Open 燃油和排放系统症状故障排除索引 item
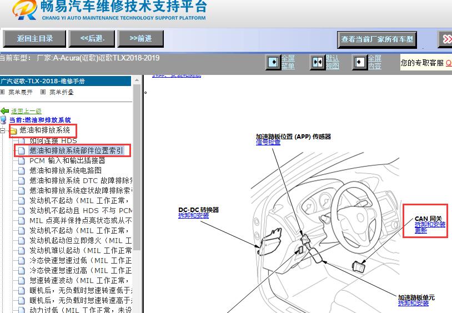 (x=81, y=190)
